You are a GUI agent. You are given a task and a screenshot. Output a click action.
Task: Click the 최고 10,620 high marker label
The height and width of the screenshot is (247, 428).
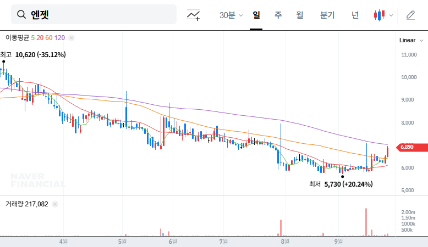point(33,55)
